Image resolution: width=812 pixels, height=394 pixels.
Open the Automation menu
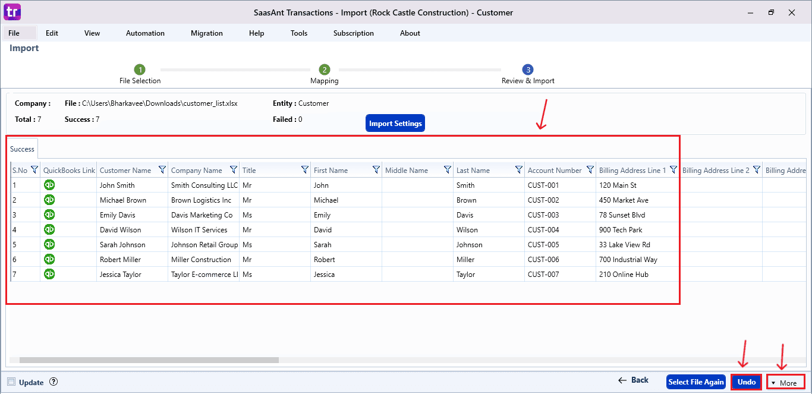coord(145,33)
